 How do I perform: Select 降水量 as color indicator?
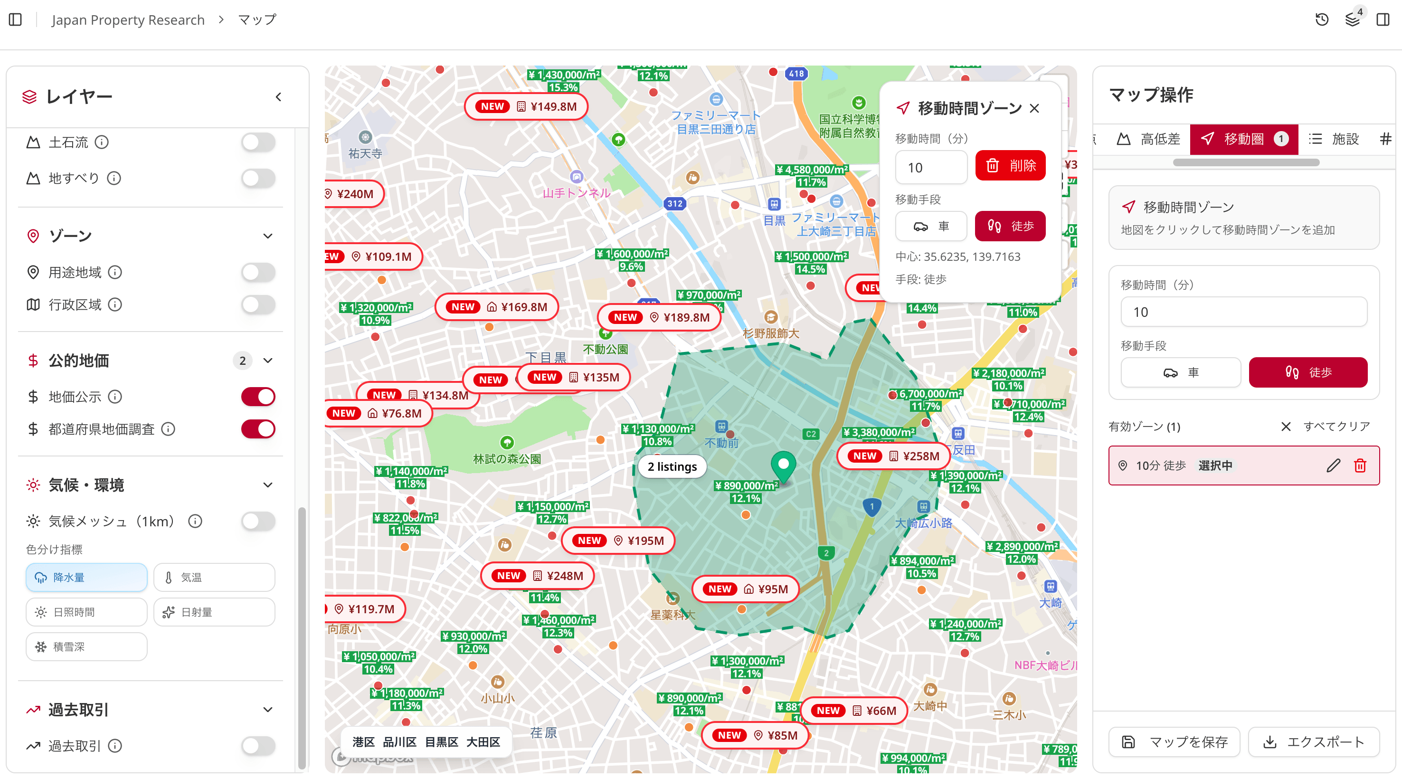(x=86, y=577)
